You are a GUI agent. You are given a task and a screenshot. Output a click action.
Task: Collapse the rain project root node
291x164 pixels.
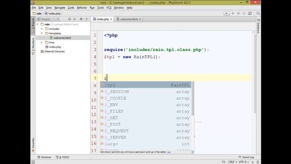[37, 24]
